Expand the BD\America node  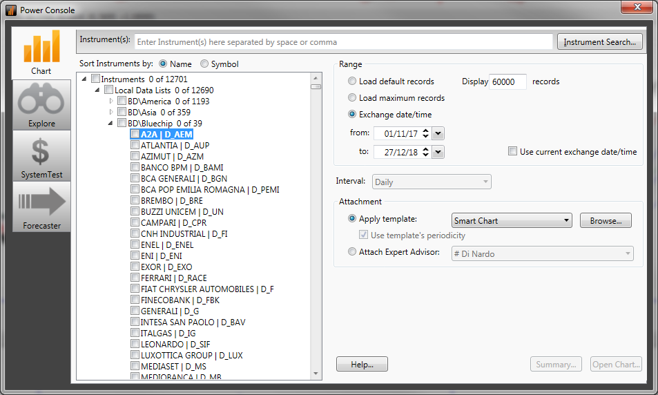pos(110,101)
